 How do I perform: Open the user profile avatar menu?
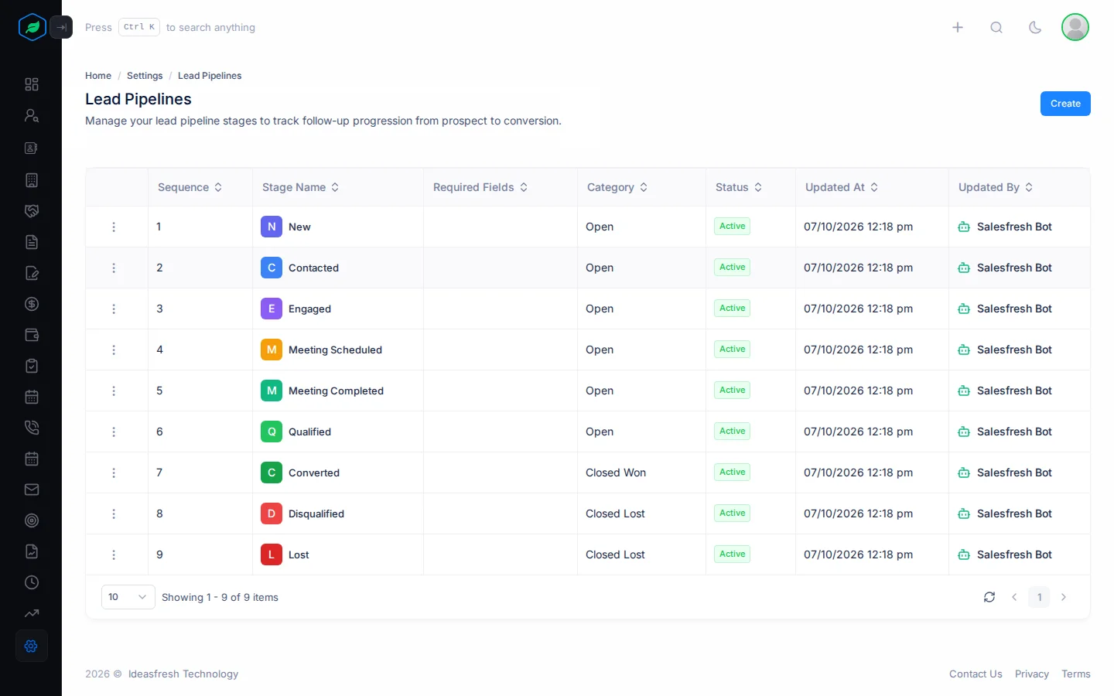click(1075, 27)
